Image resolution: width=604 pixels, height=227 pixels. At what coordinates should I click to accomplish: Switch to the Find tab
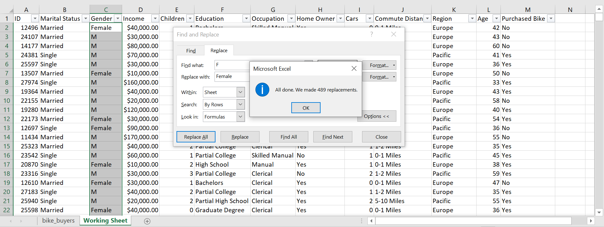191,51
